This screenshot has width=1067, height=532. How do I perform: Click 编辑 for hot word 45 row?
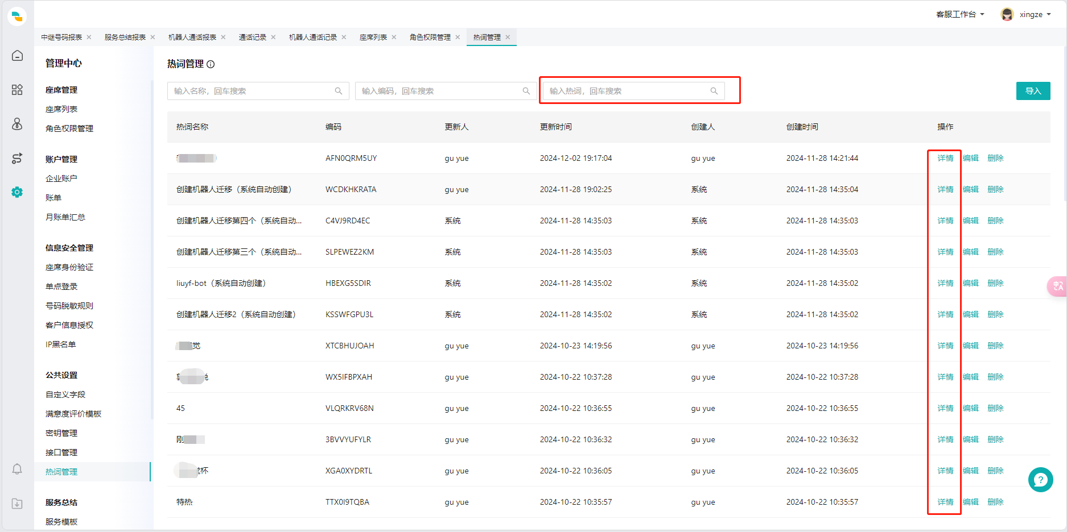(970, 408)
